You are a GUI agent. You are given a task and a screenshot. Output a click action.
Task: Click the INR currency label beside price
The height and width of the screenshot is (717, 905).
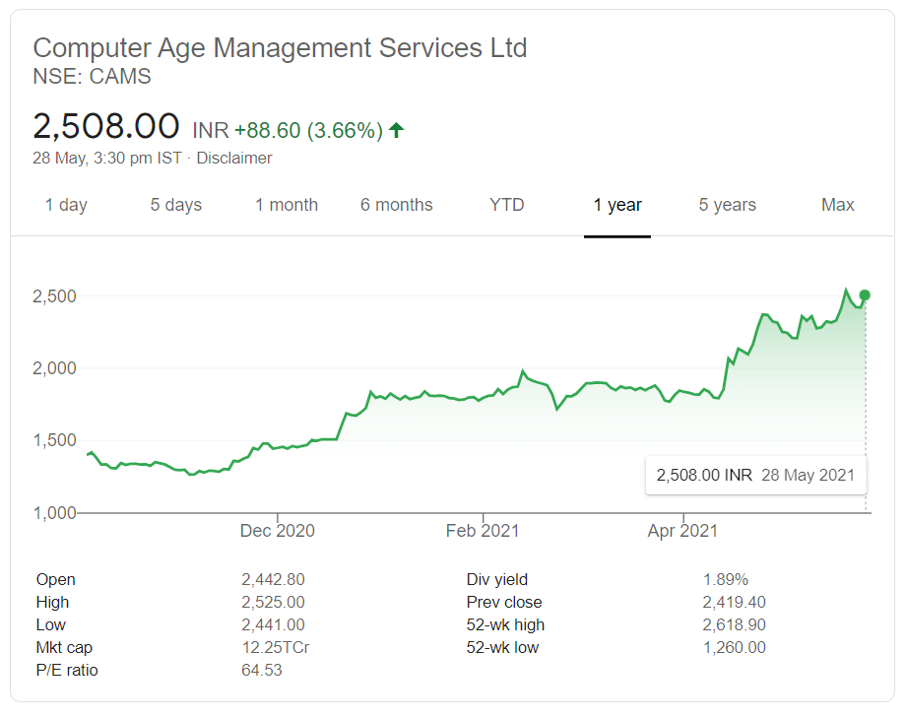(x=211, y=130)
